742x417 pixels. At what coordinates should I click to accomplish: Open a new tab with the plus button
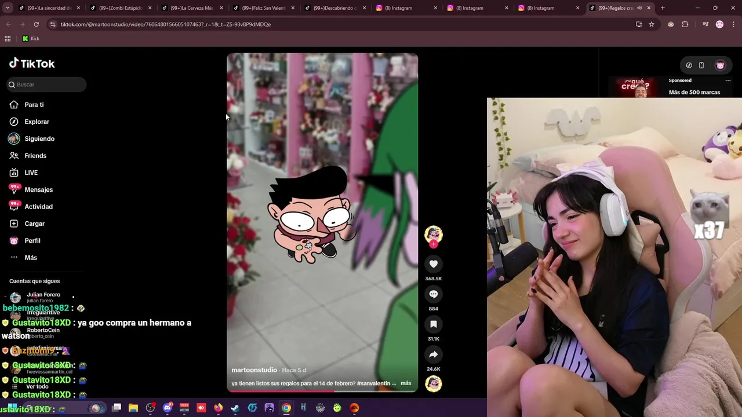[x=663, y=8]
